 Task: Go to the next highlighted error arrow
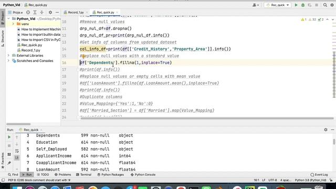tap(332, 19)
